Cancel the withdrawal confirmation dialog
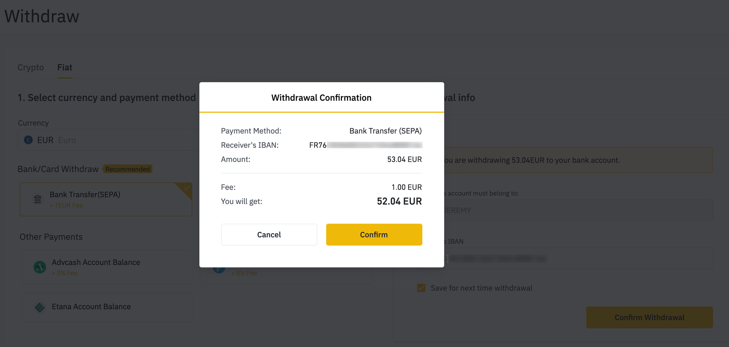729x347 pixels. point(269,235)
